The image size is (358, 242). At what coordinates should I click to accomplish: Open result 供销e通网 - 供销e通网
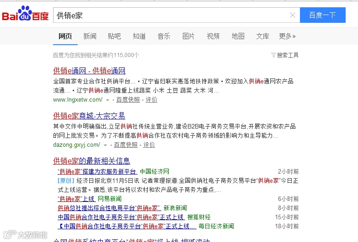[x=89, y=71]
